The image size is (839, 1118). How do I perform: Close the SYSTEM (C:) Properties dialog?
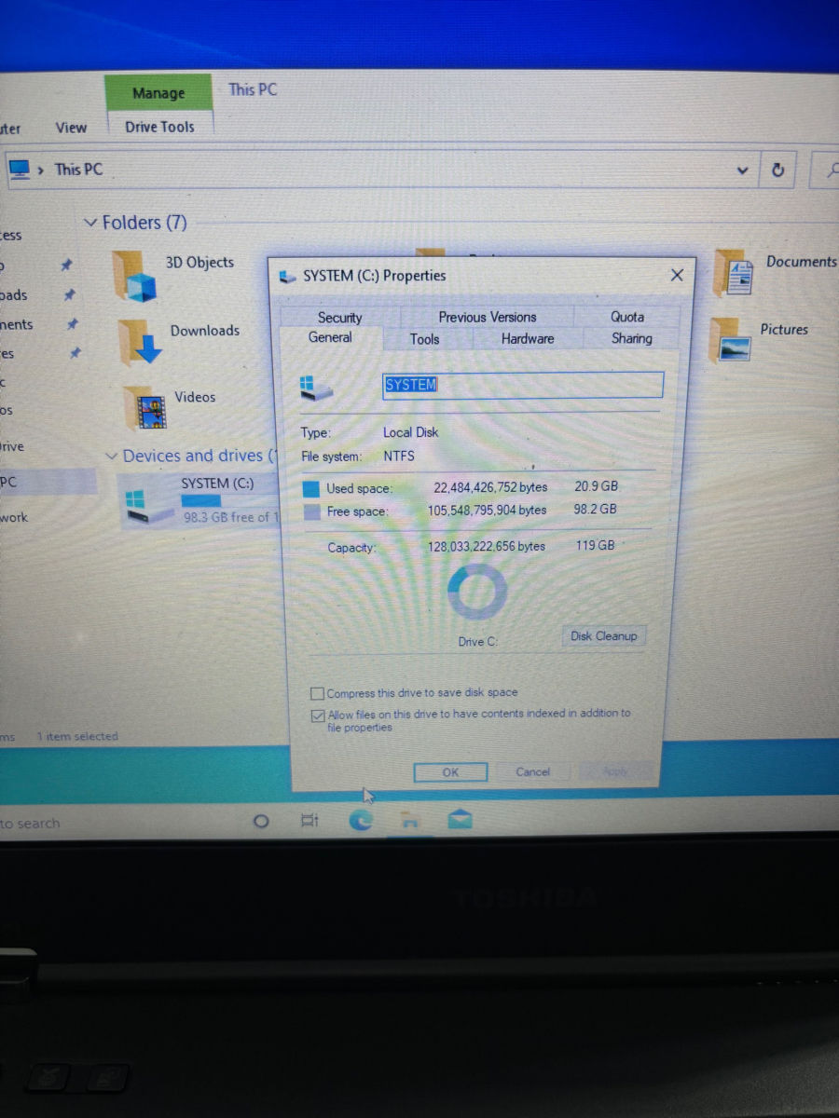pos(677,275)
